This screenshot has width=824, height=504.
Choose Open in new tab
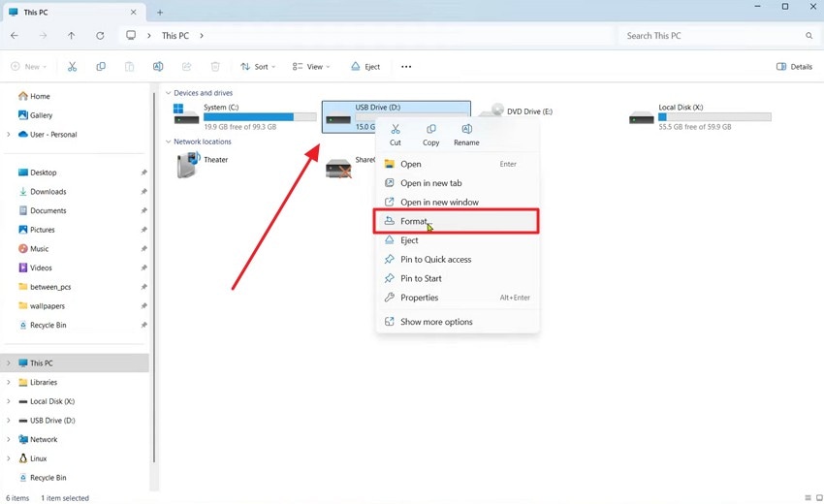(457, 183)
